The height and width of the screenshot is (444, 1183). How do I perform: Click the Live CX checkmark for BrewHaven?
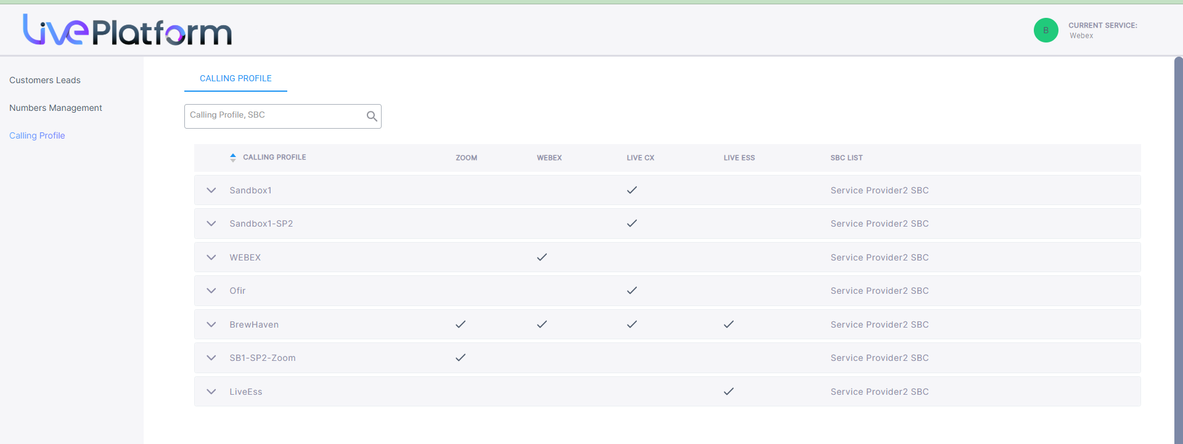click(x=632, y=325)
